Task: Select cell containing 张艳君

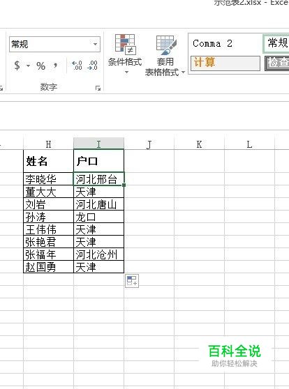Action: [x=48, y=242]
